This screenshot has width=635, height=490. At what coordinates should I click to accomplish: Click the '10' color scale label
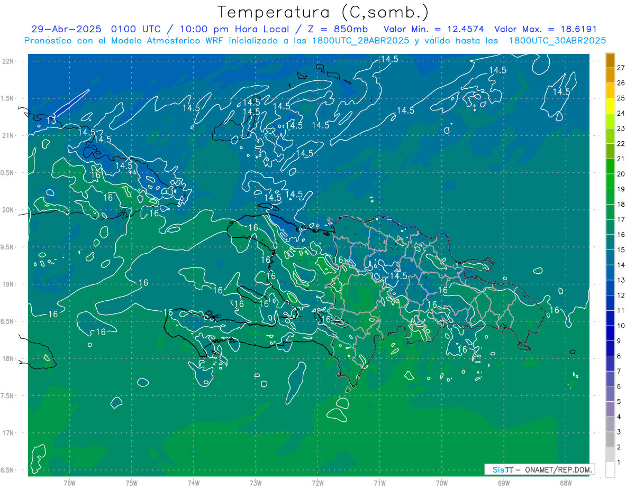621,326
